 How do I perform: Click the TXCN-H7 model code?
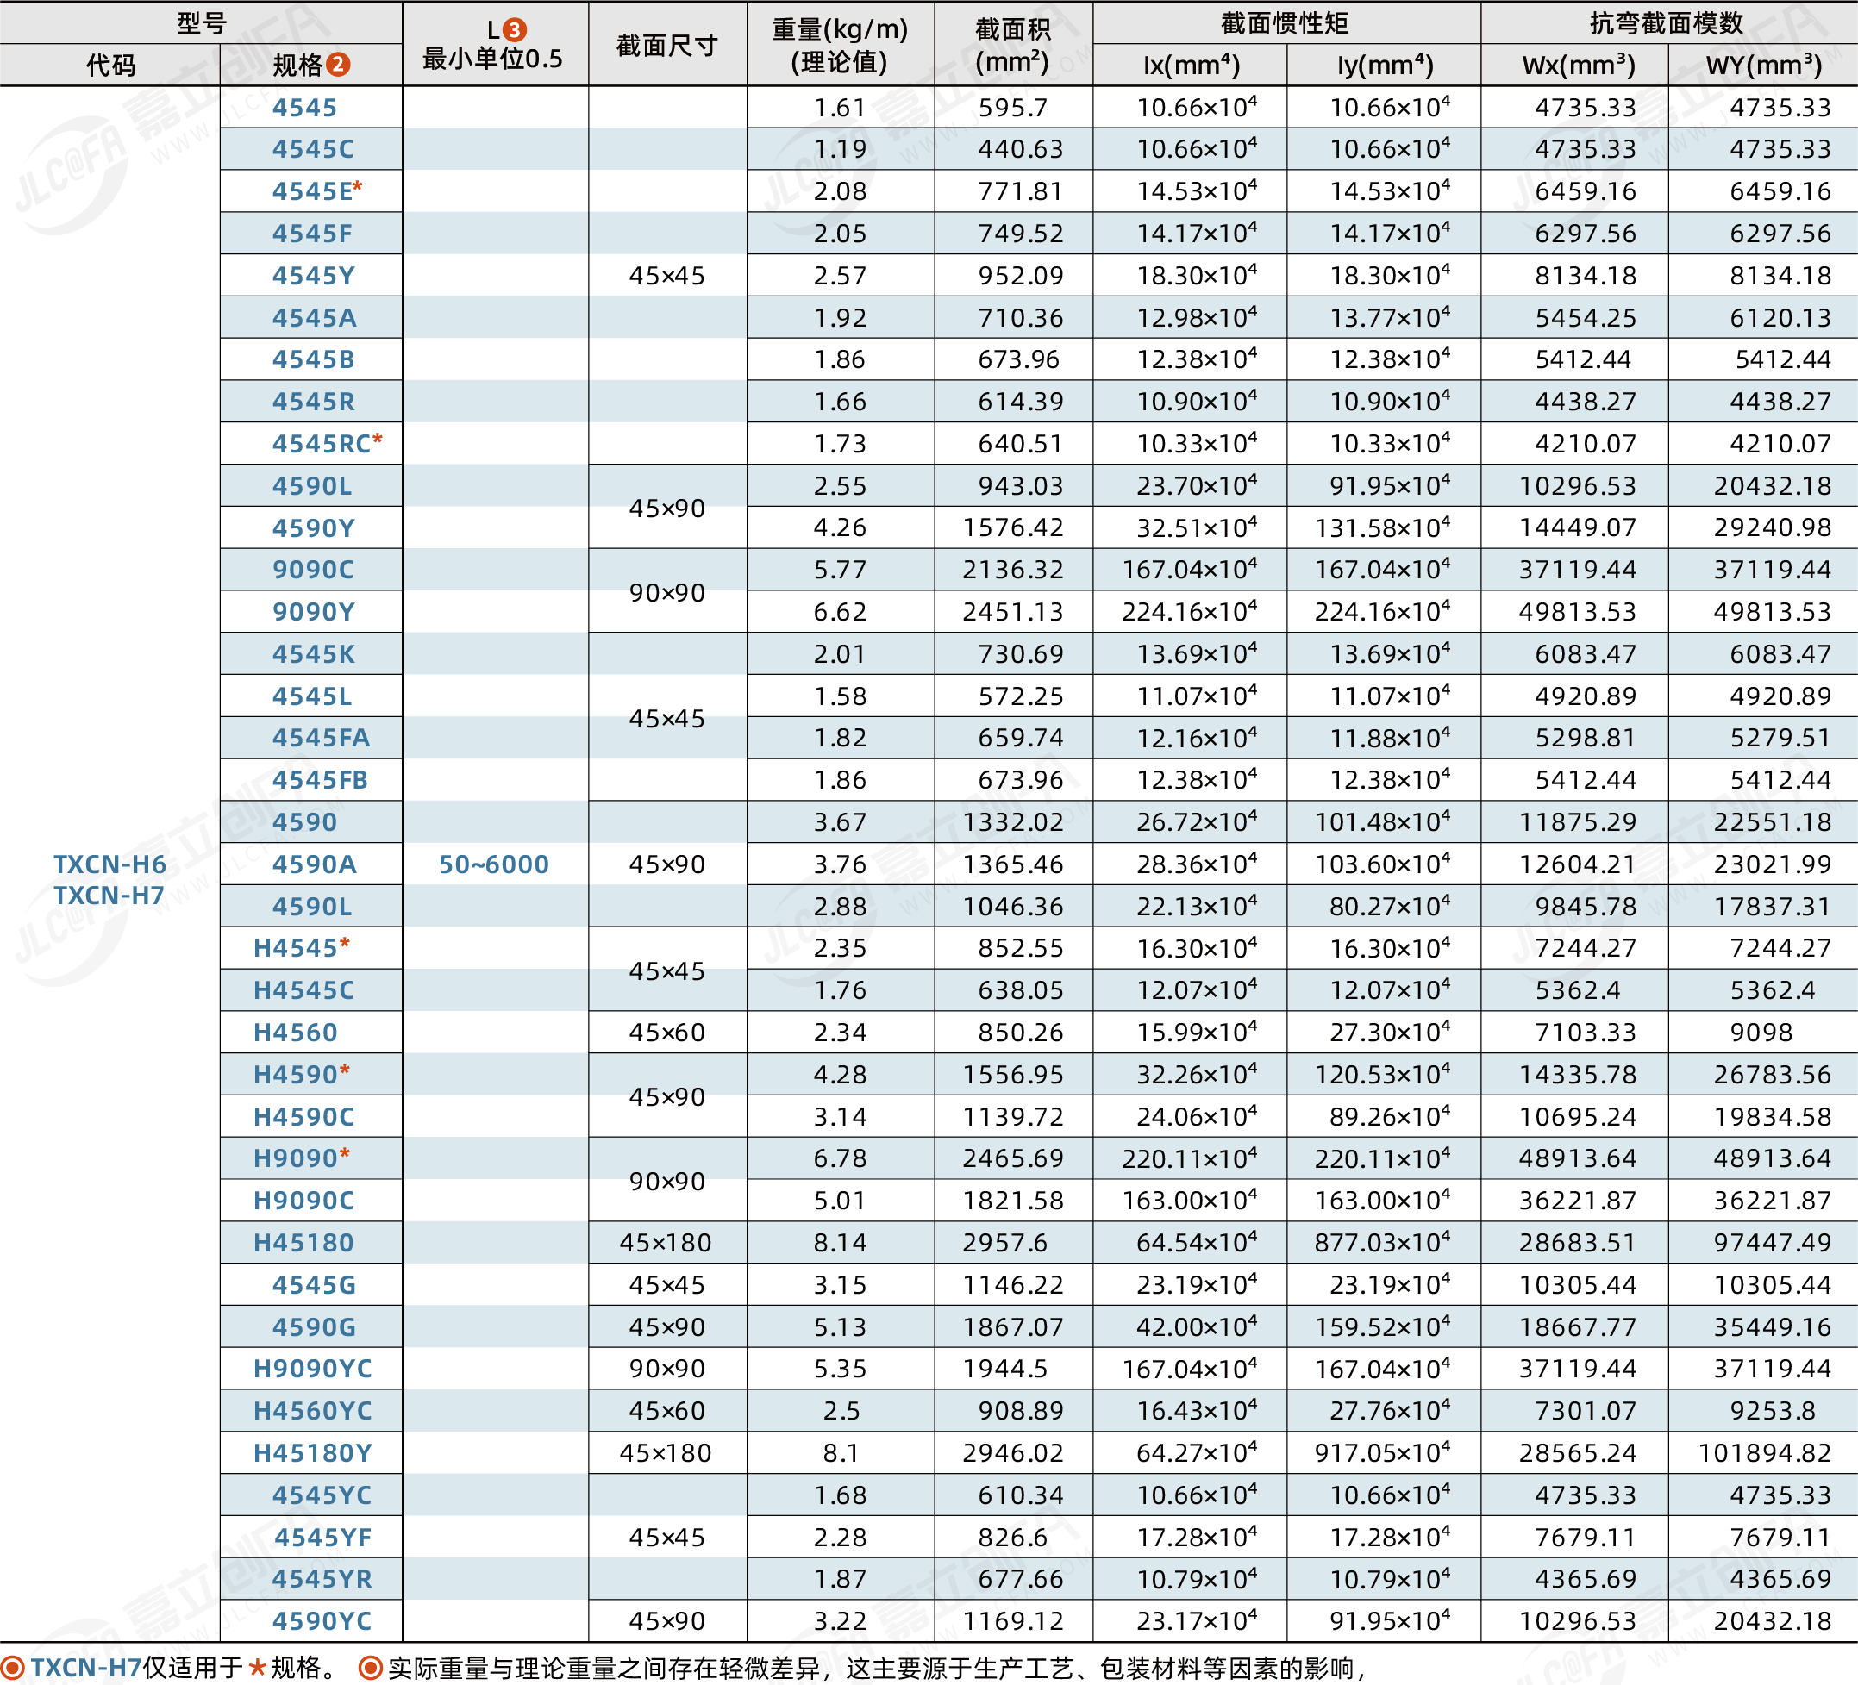pyautogui.click(x=109, y=896)
